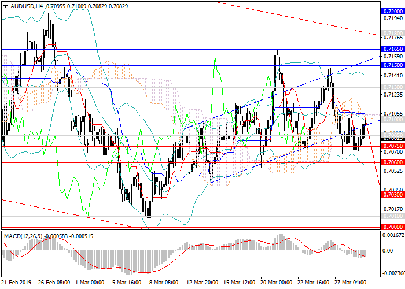Select the gray 0.70100 price level tag
This screenshot has width=405, height=289.
[x=392, y=216]
